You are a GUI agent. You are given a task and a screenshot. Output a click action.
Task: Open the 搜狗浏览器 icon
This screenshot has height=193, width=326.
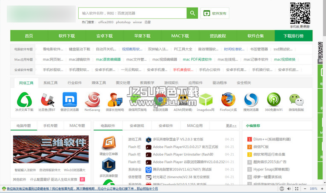[251, 100]
